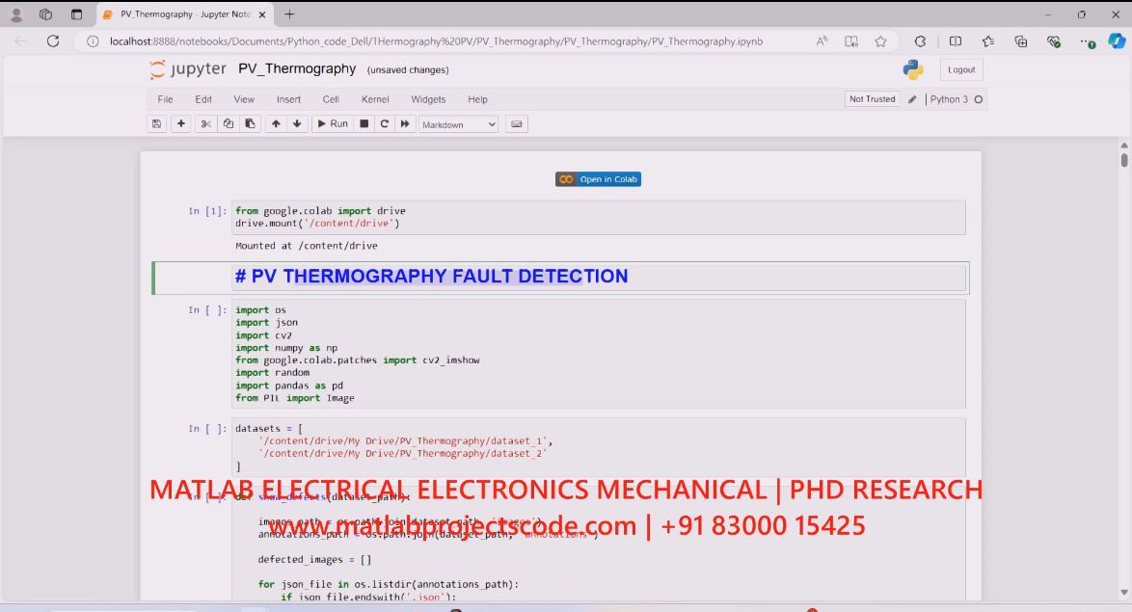
Task: Open the tab actions menu icon
Action: [x=76, y=14]
